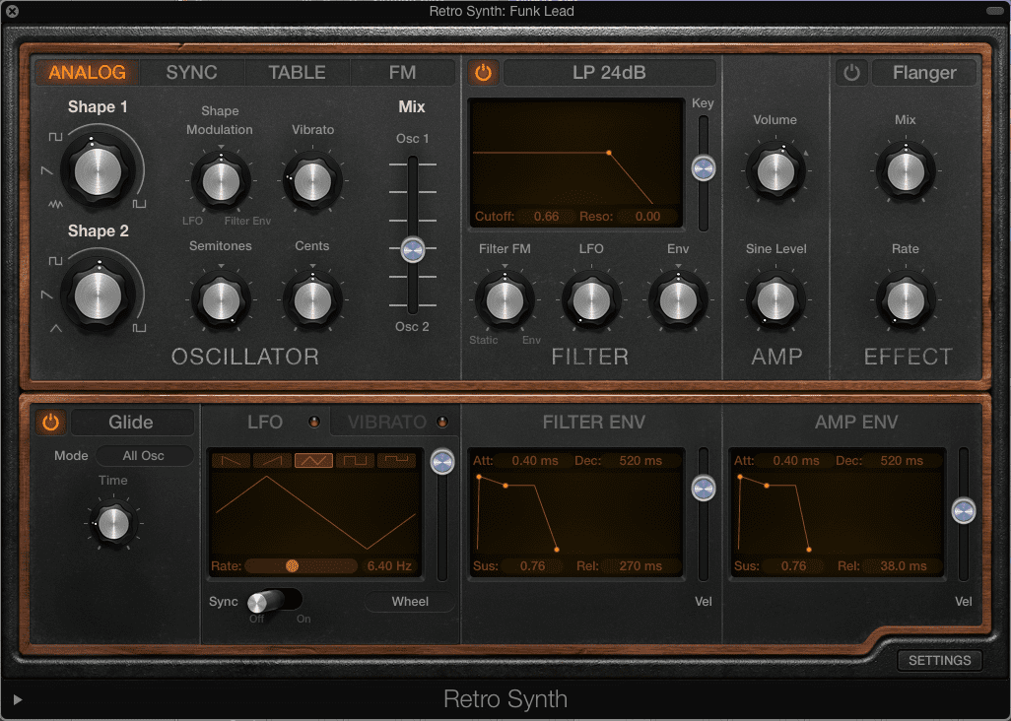Click the Filter FM knob
Image resolution: width=1011 pixels, height=721 pixels.
[505, 301]
